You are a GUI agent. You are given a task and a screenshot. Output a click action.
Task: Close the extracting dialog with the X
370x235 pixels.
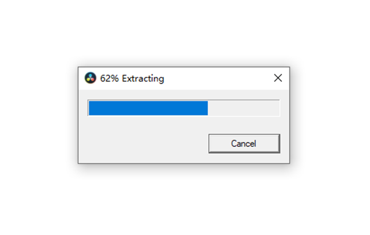278,78
